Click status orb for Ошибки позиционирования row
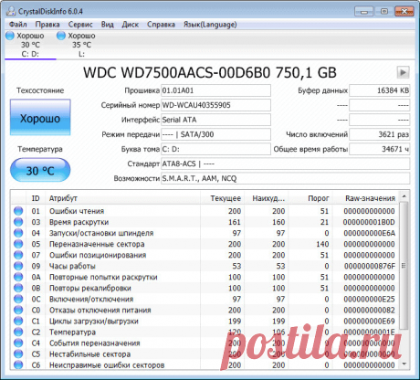420x380 pixels. (x=18, y=255)
